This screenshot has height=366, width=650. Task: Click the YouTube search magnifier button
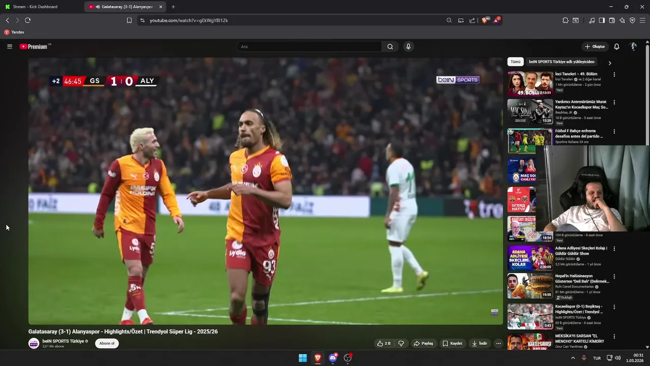pos(390,47)
